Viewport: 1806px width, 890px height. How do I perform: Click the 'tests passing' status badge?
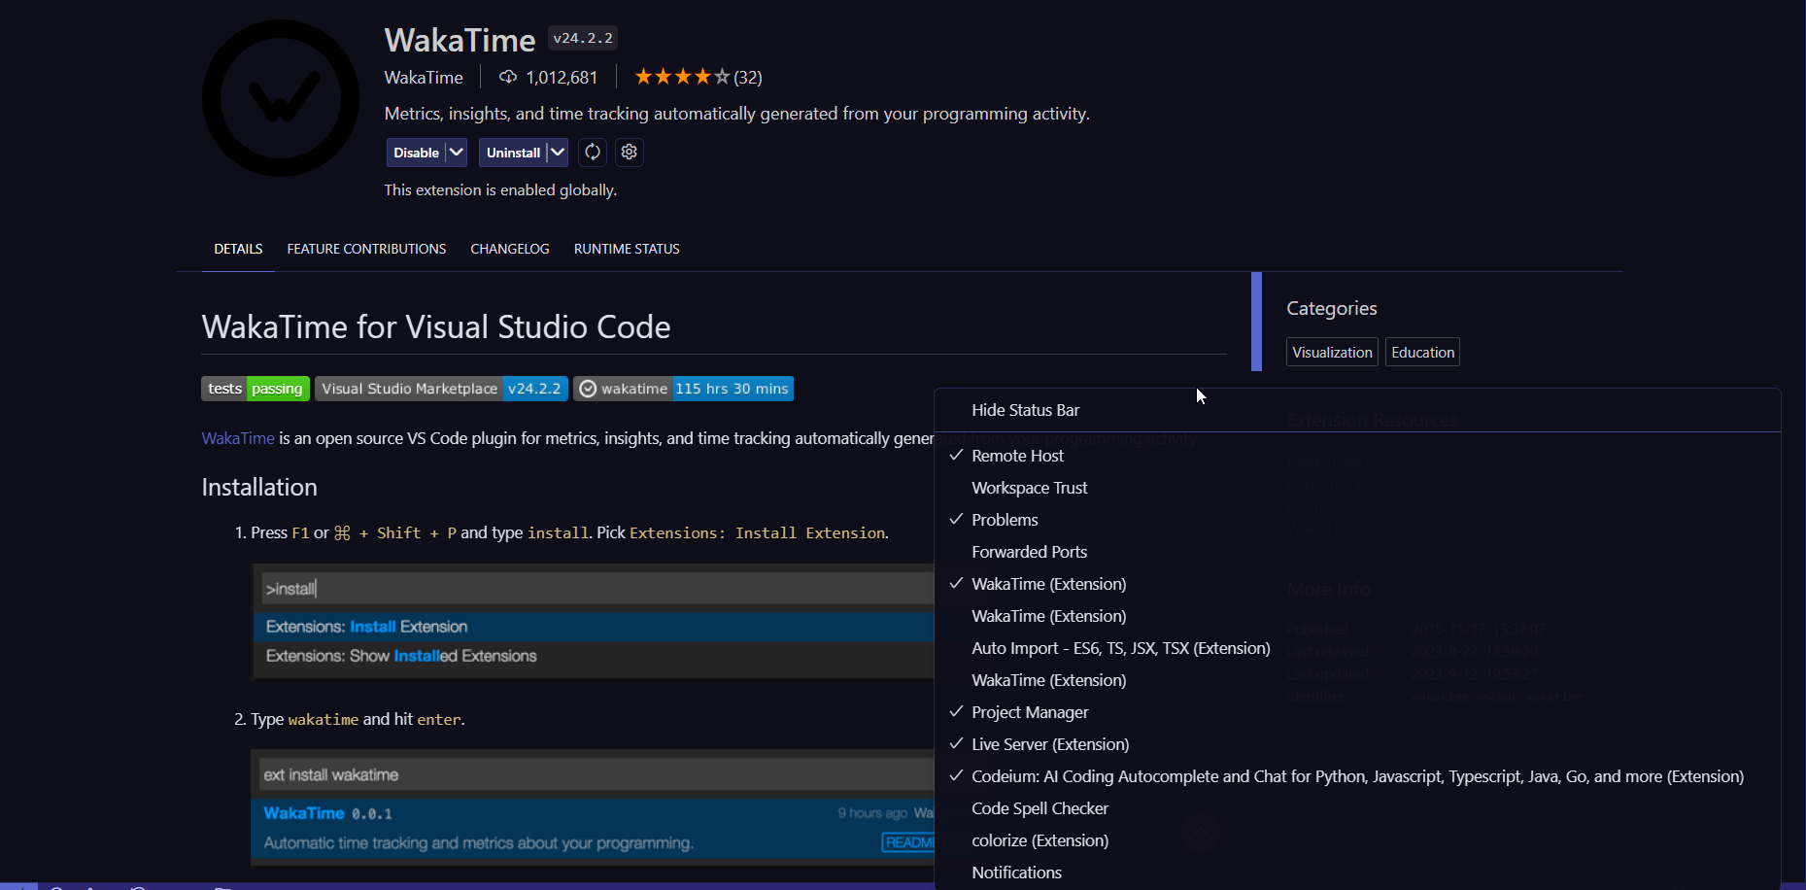tap(255, 388)
